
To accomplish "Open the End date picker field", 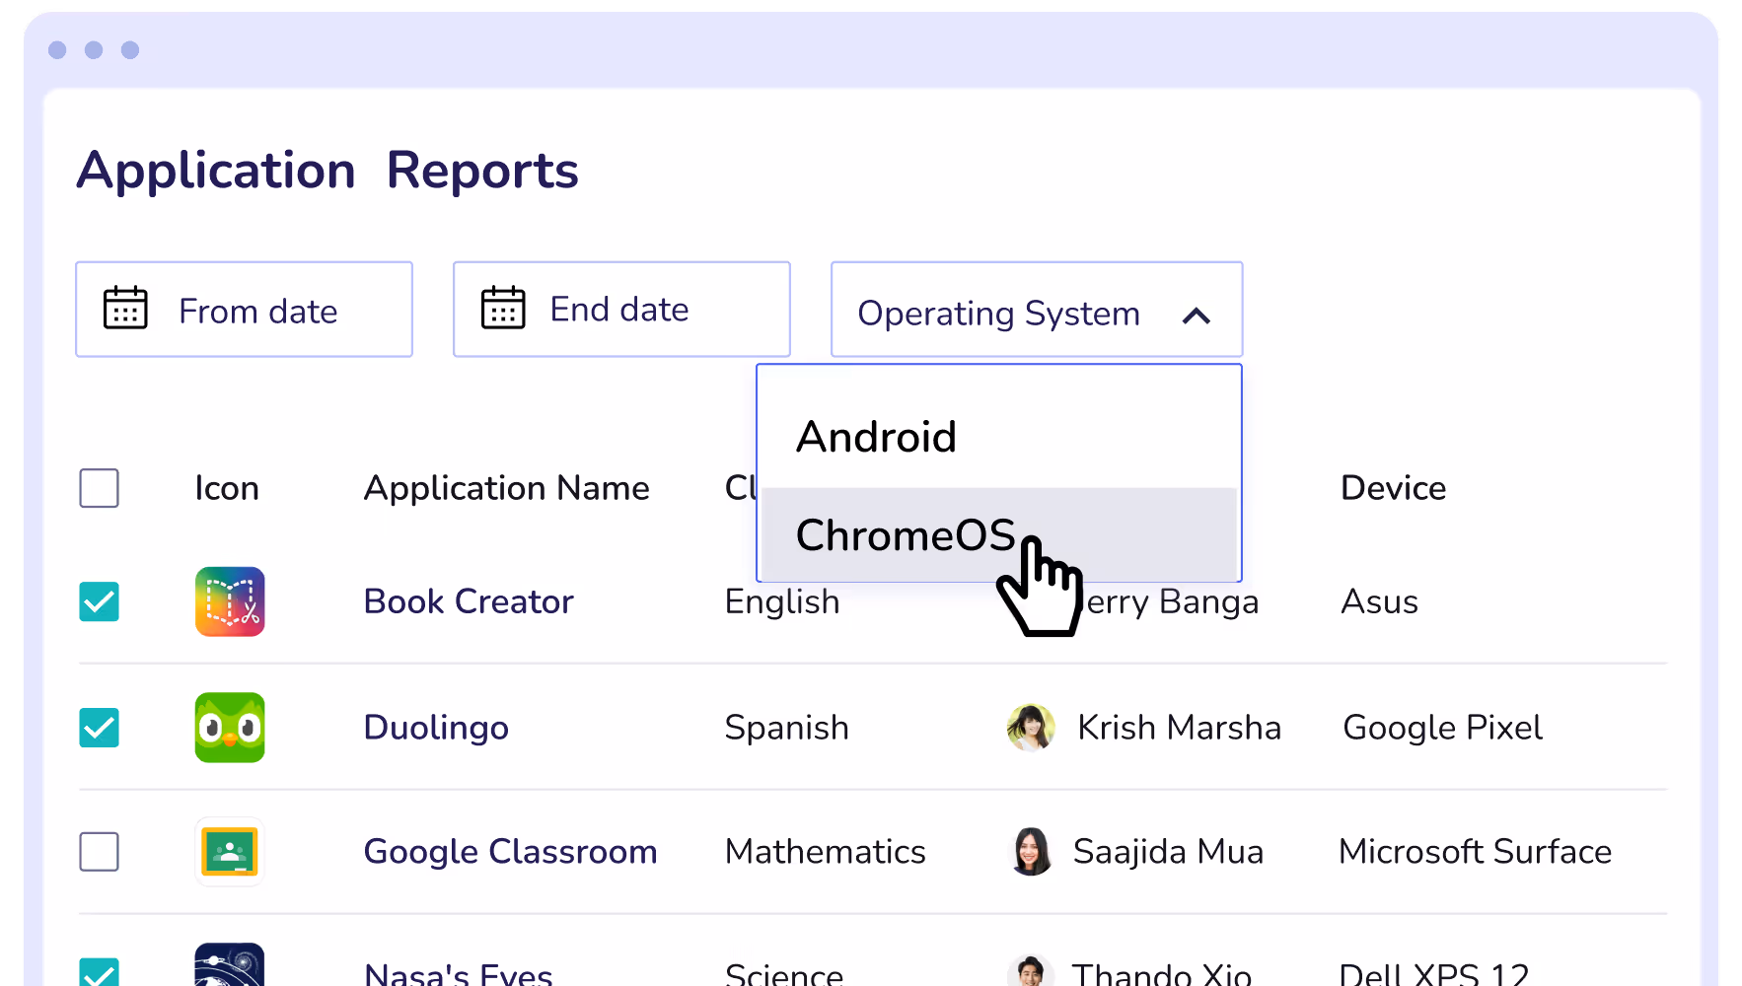I will pos(621,310).
